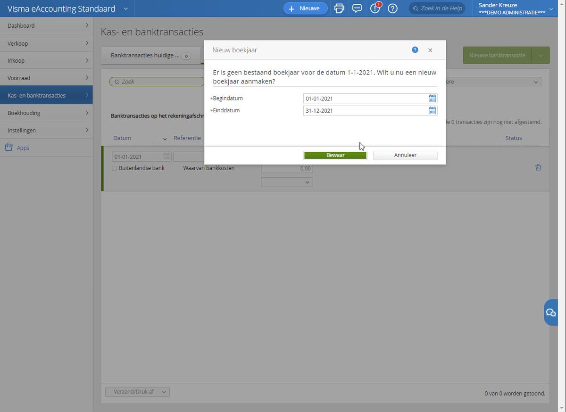Click Bewaar button in dialog
Screen dimensions: 566x412
click(x=335, y=155)
